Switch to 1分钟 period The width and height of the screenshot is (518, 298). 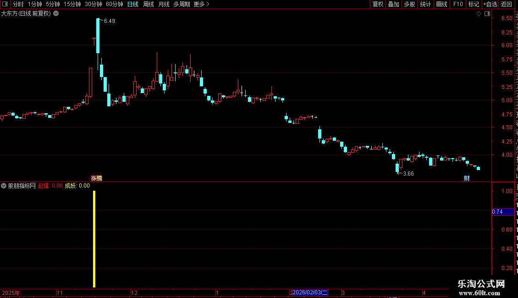[35, 4]
